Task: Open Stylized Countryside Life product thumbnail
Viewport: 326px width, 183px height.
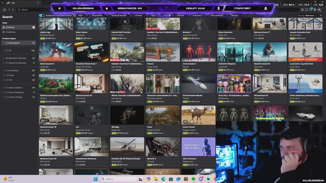Action: [x=56, y=84]
